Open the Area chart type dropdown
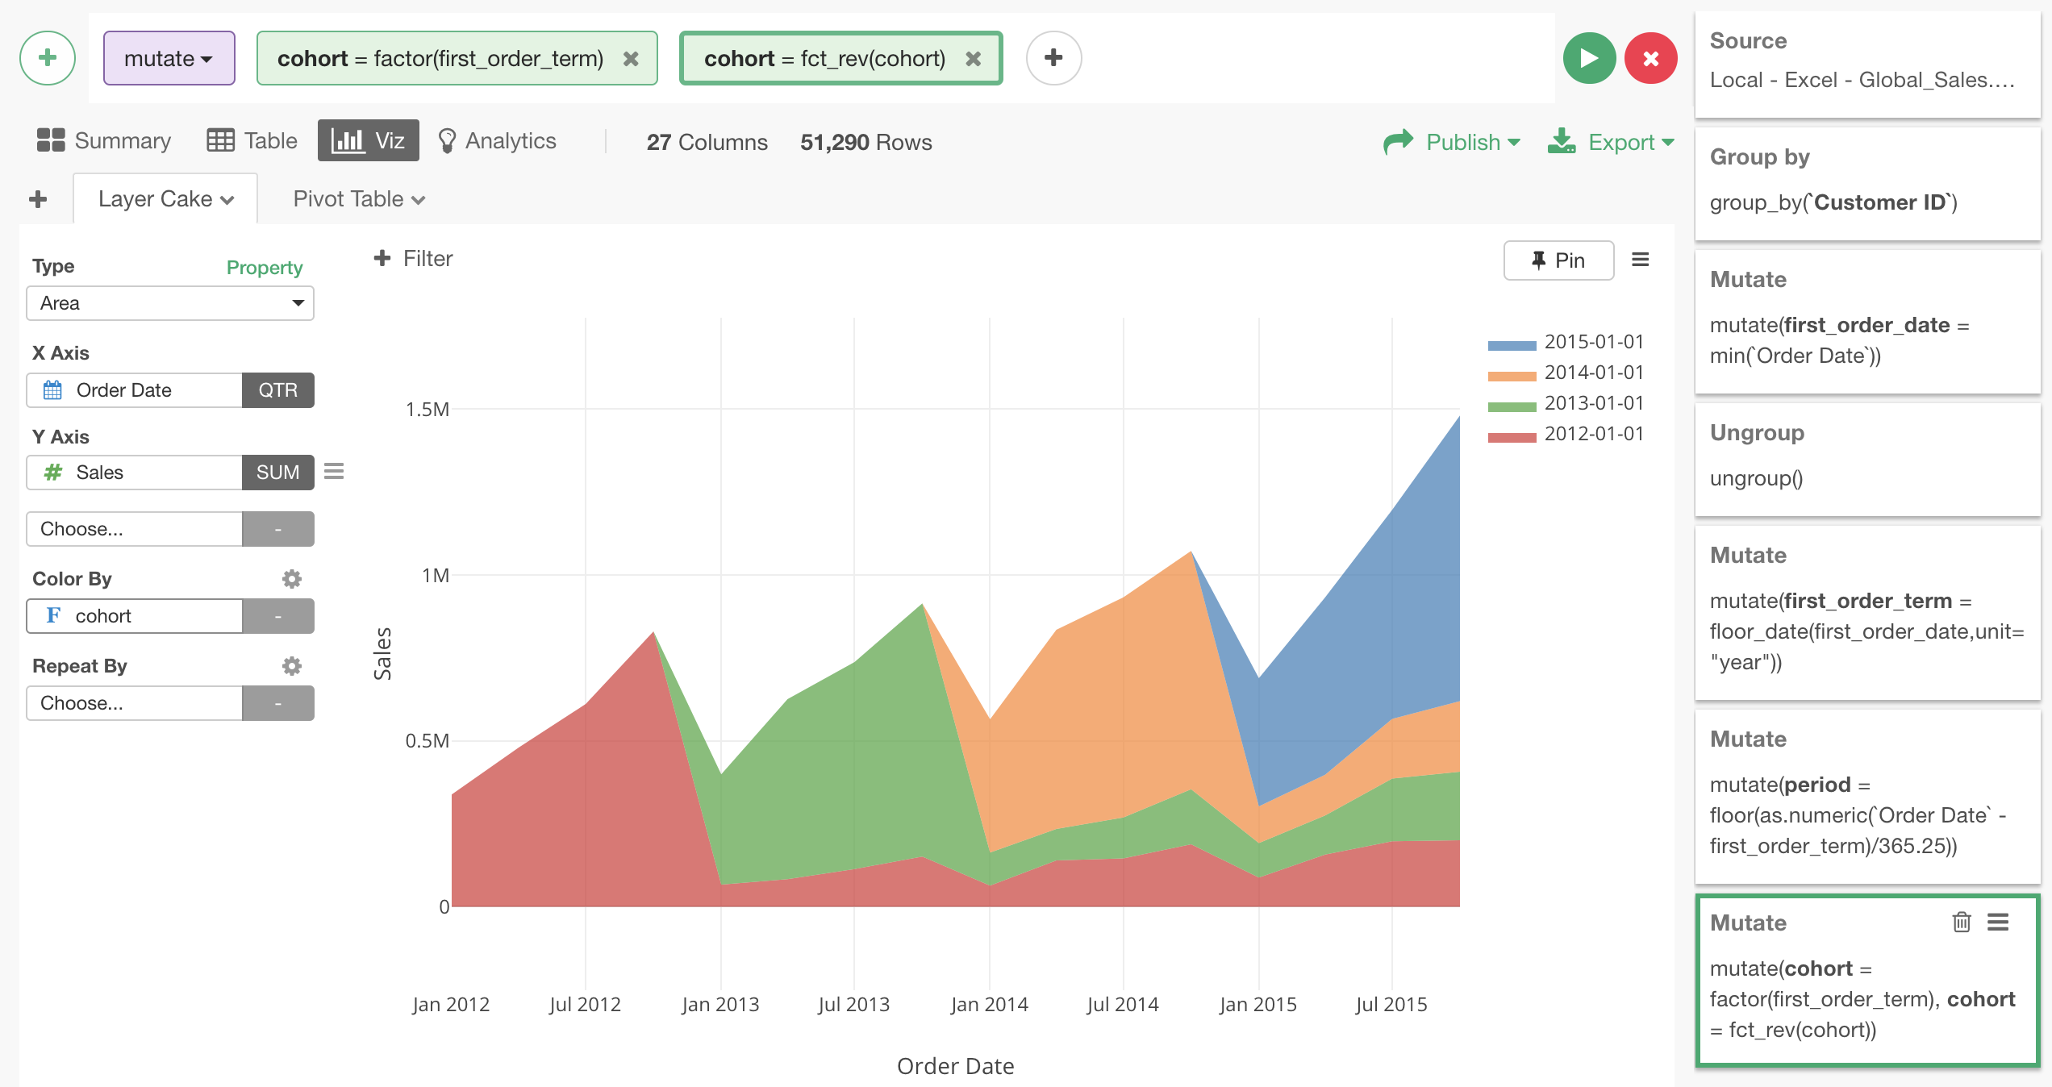The image size is (2052, 1087). click(170, 303)
